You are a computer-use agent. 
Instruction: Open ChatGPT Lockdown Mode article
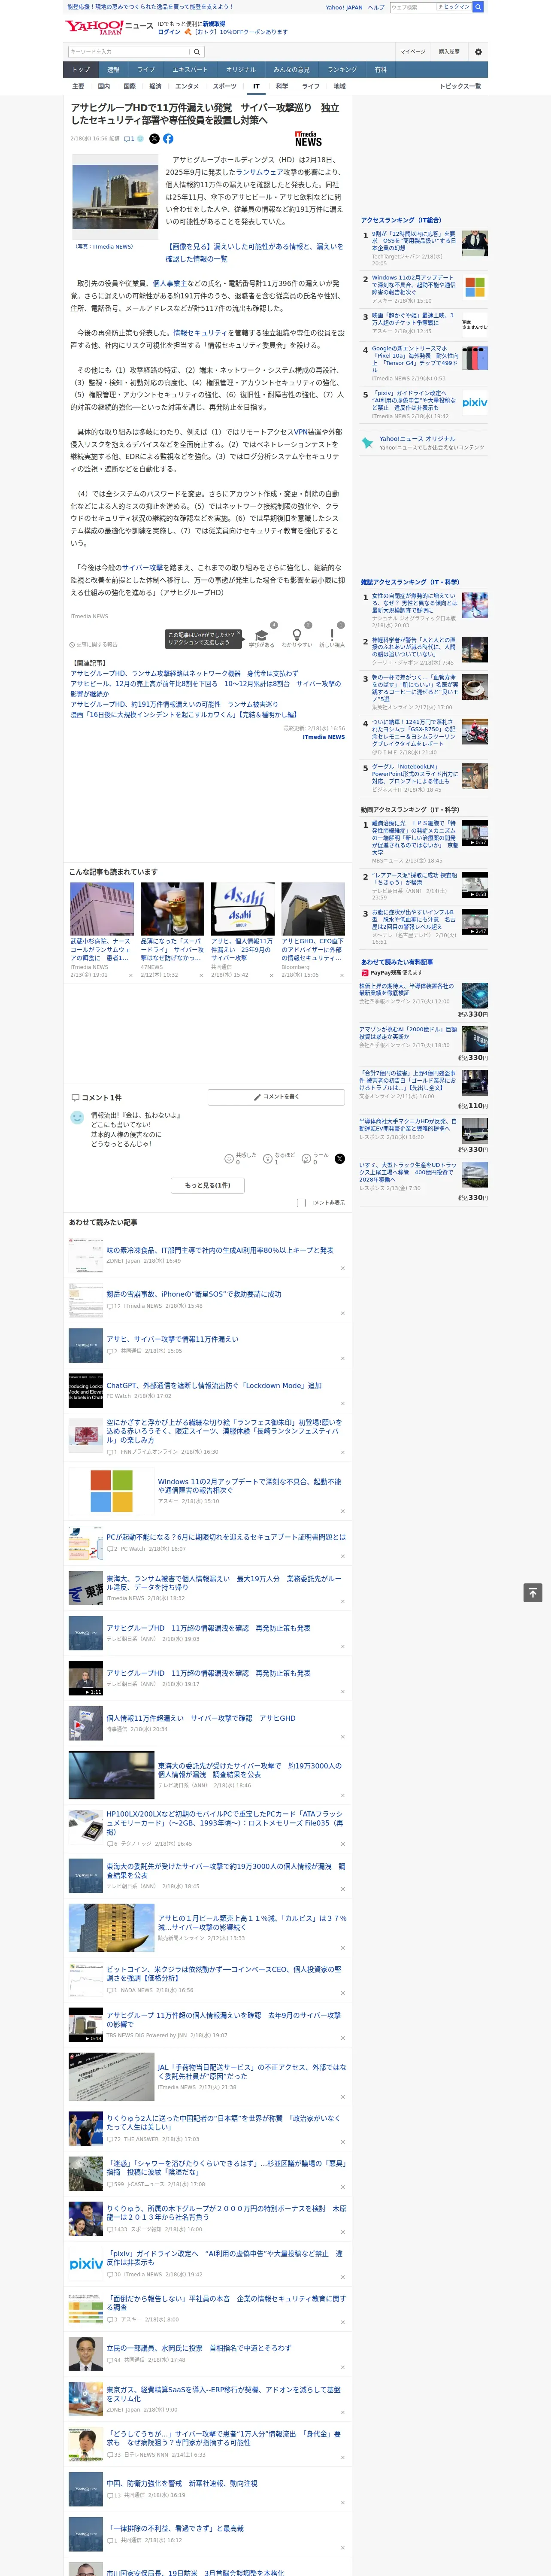[x=214, y=1386]
